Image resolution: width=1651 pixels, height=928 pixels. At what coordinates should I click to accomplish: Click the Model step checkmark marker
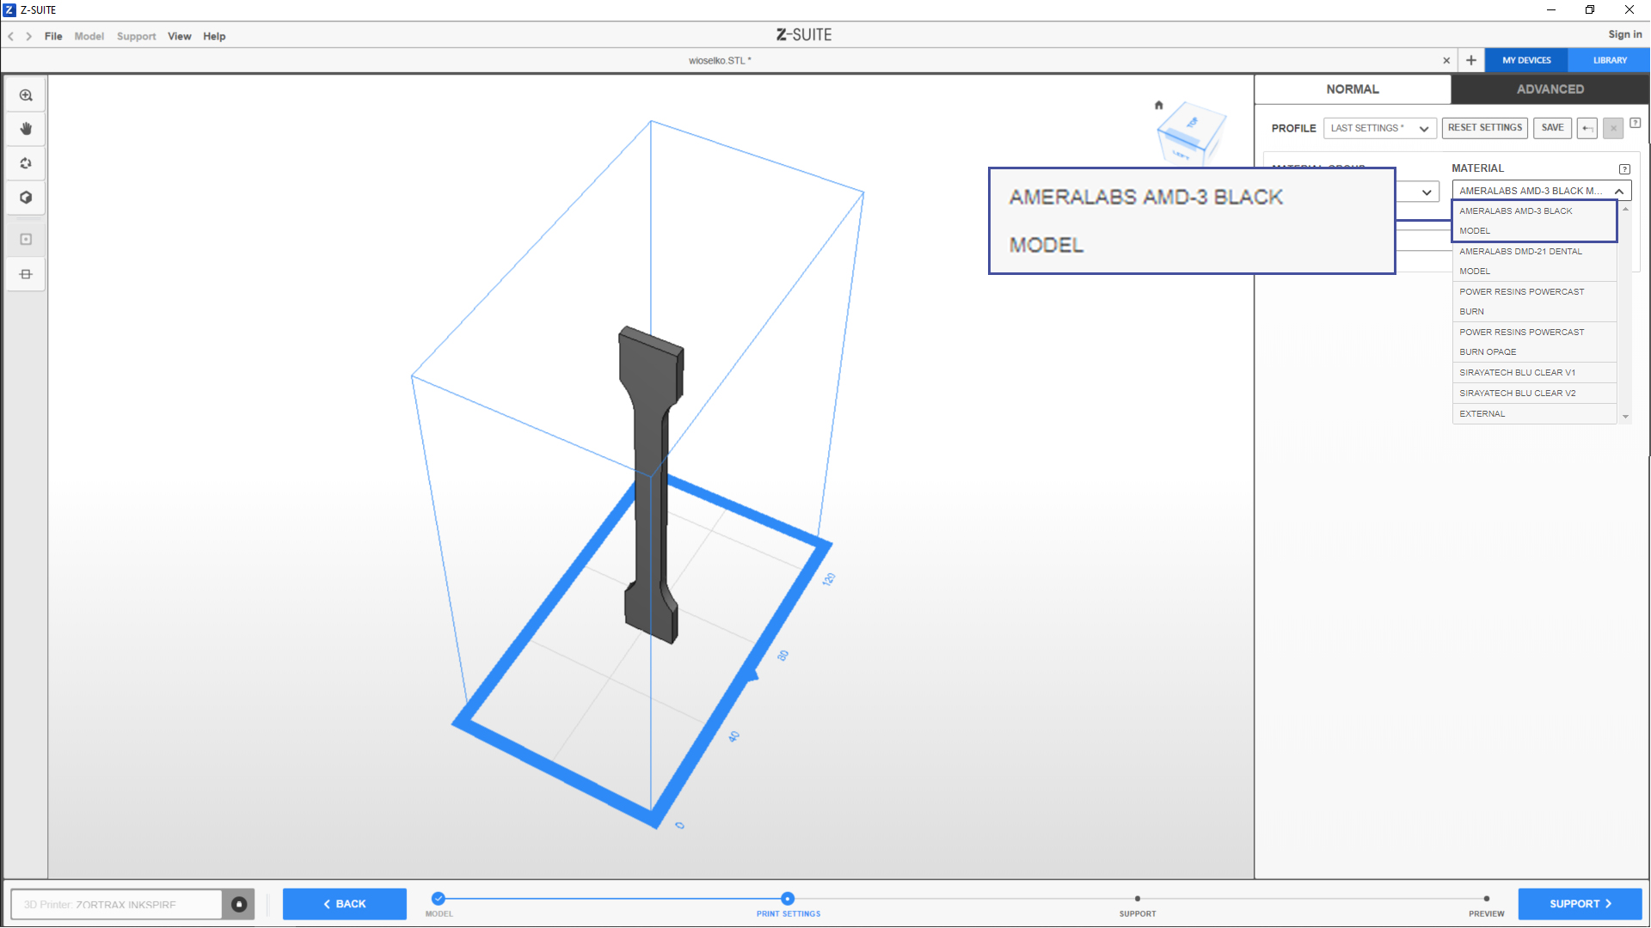[439, 899]
